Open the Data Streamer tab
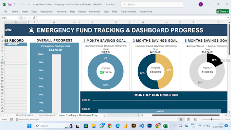This screenshot has width=231, height=130. pyautogui.click(x=128, y=12)
